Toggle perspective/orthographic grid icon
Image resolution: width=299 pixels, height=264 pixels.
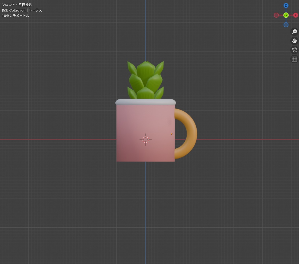point(294,59)
